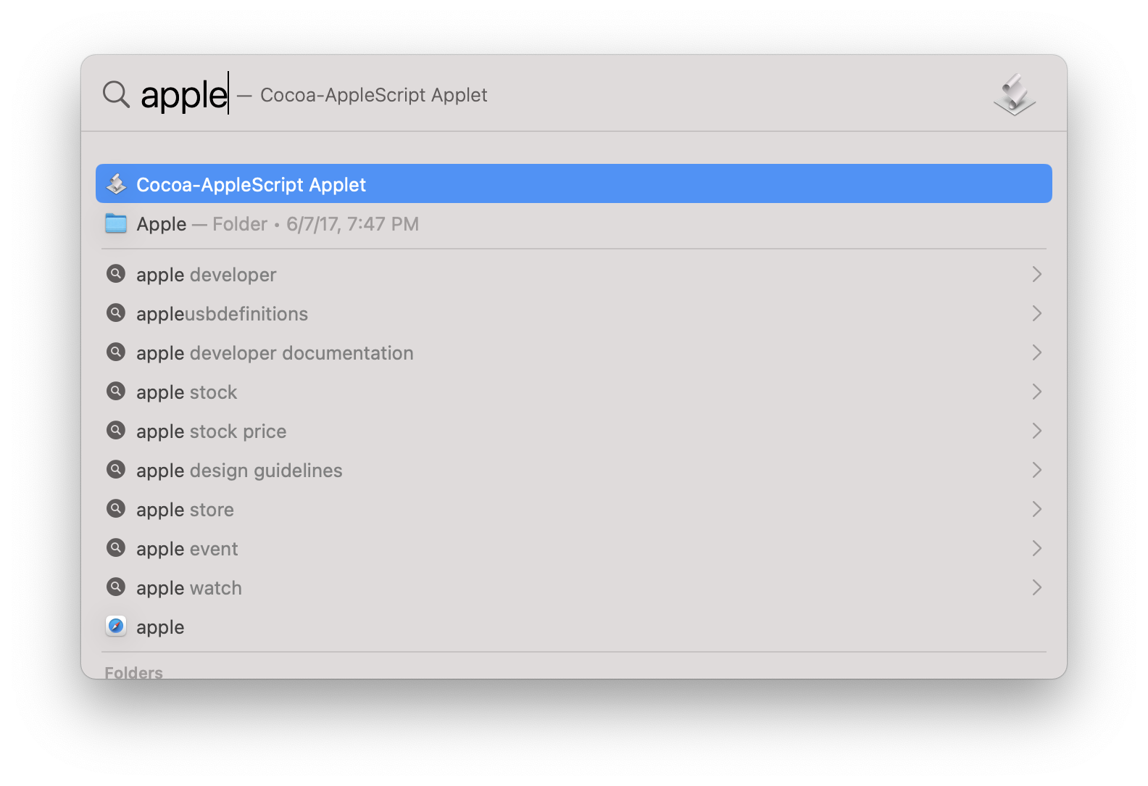
Task: Click search icon beside apple event
Action: click(116, 548)
